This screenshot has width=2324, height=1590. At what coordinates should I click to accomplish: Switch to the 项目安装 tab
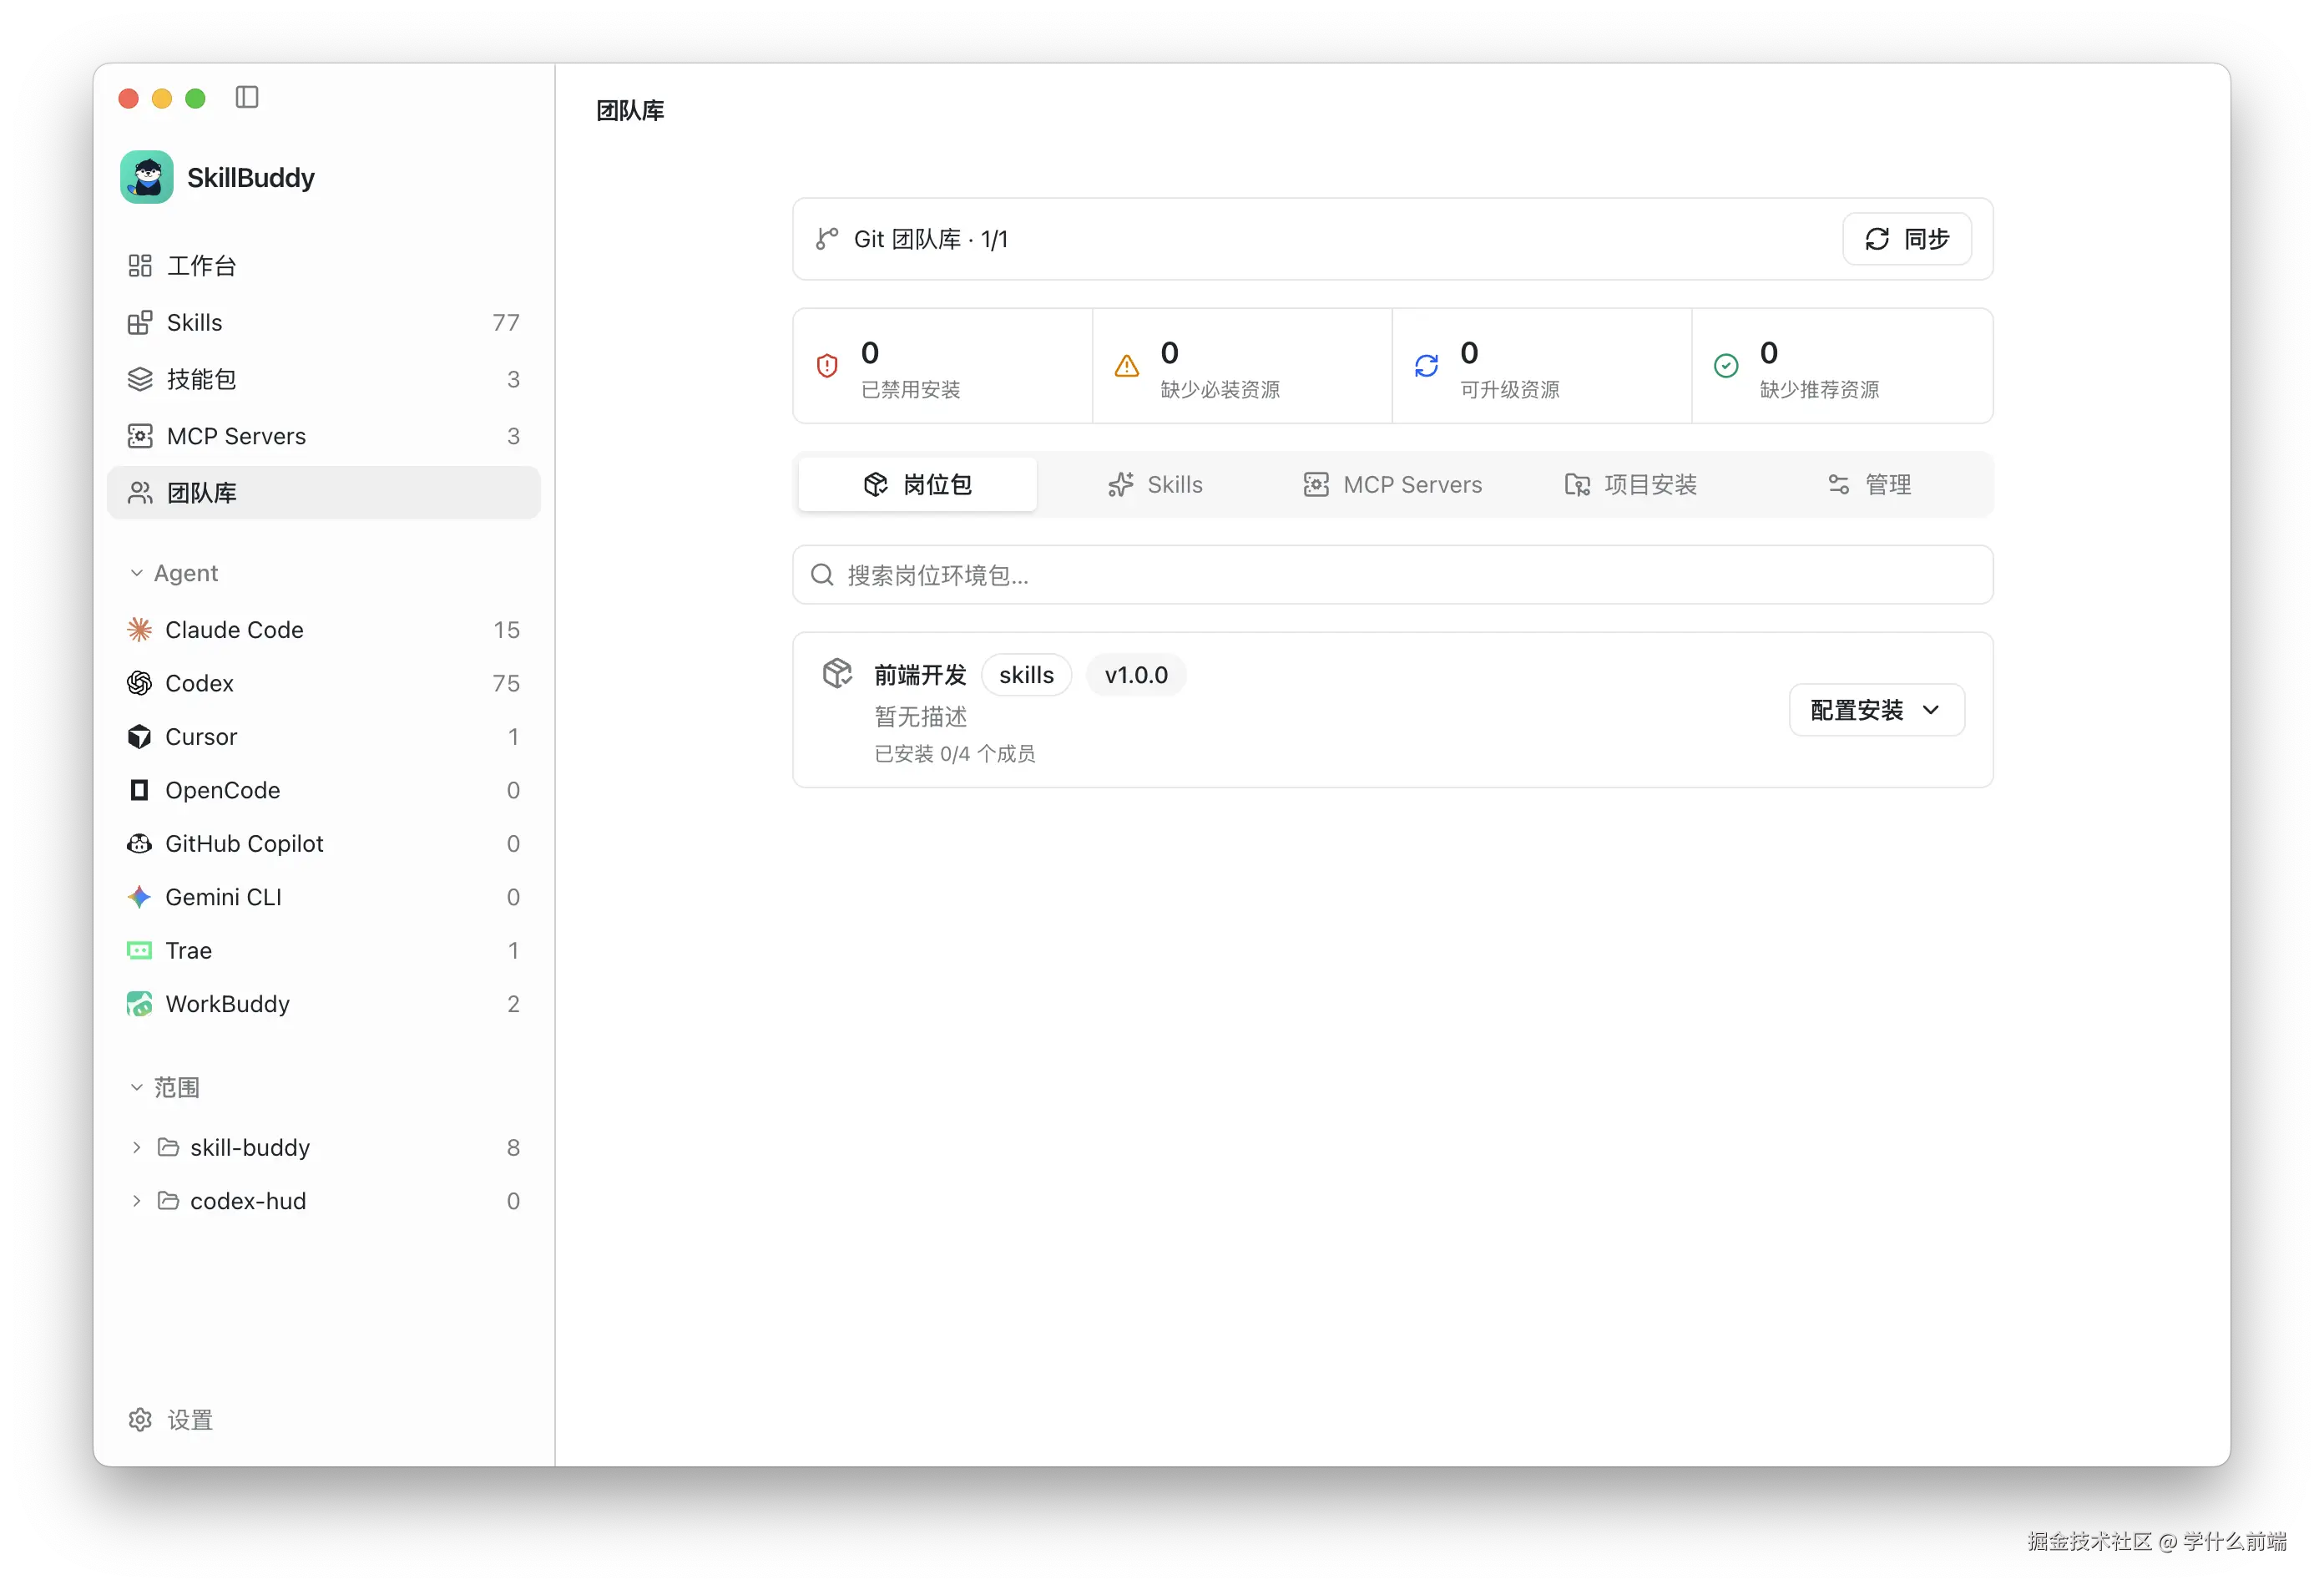[x=1631, y=485]
